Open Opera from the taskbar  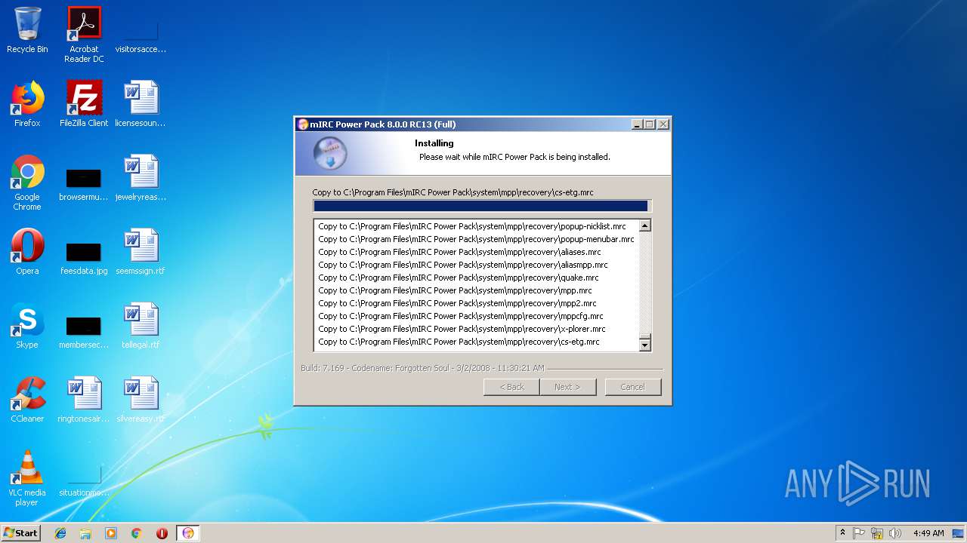pos(162,533)
